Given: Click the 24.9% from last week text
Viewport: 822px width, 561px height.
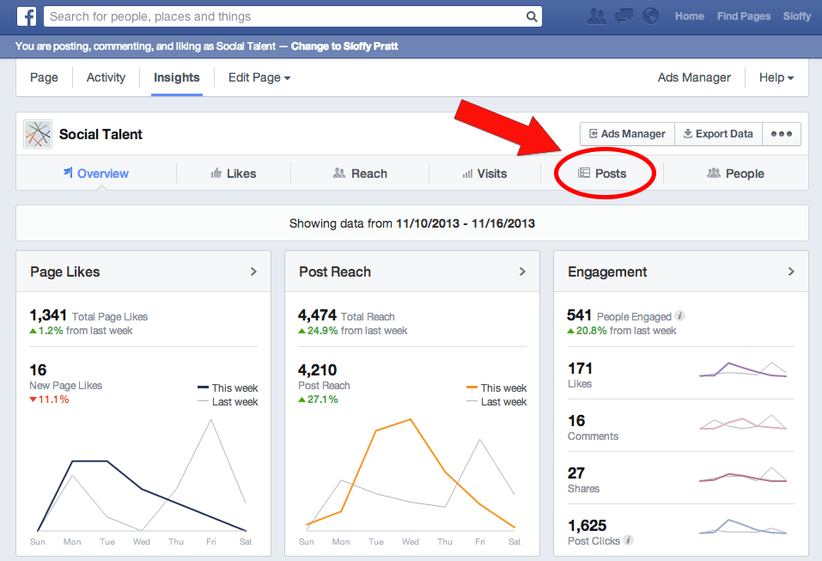Looking at the screenshot, I should (x=353, y=331).
